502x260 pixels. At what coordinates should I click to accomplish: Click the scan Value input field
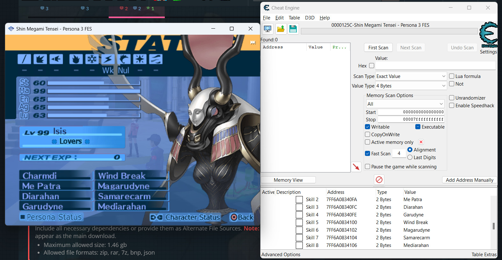coord(435,66)
